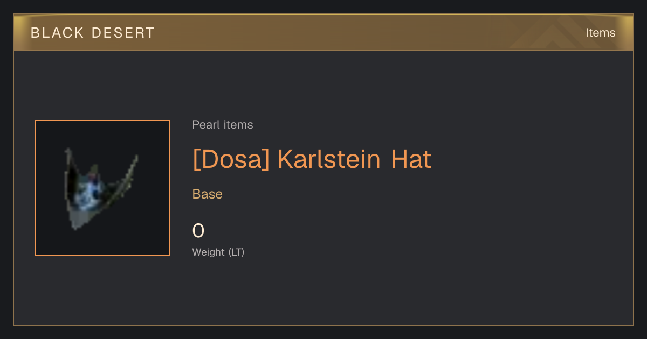
Task: Open the Items link in header
Action: [600, 33]
